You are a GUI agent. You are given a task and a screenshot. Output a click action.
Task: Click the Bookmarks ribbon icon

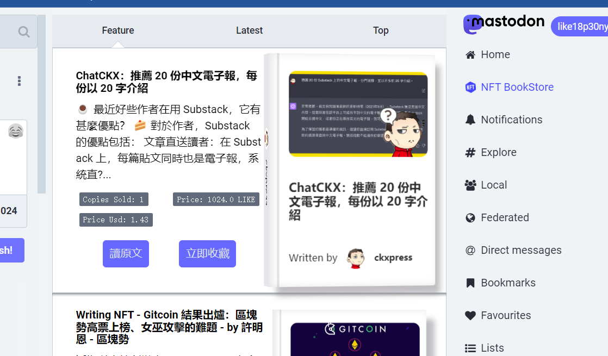click(470, 283)
